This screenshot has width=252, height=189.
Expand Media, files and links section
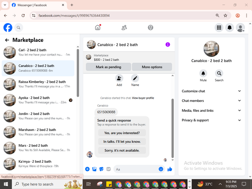tap(211, 110)
